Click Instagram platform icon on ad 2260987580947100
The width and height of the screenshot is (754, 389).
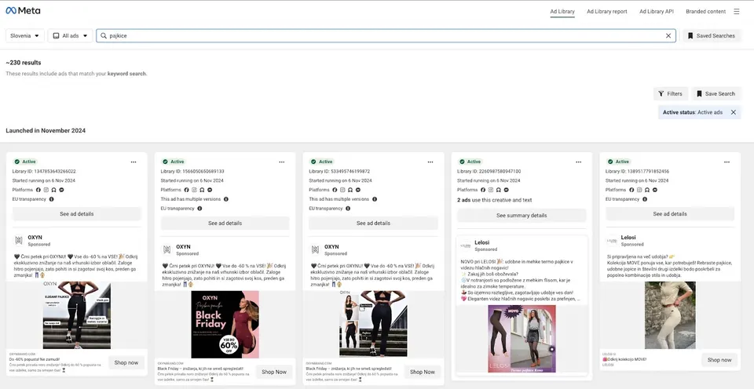coord(491,190)
